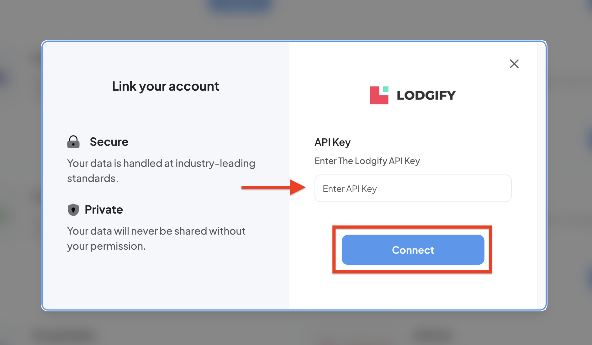Select the Secure heading text
This screenshot has height=345, width=592.
coord(109,142)
